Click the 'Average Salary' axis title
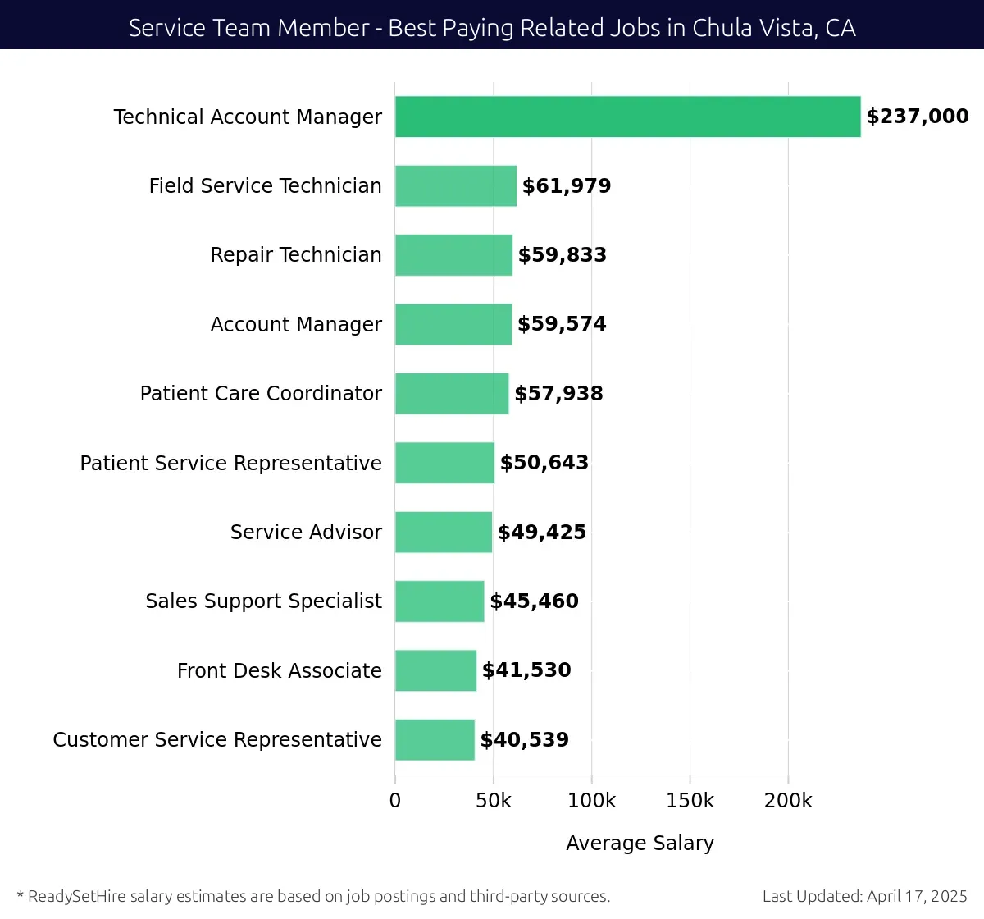 point(640,844)
